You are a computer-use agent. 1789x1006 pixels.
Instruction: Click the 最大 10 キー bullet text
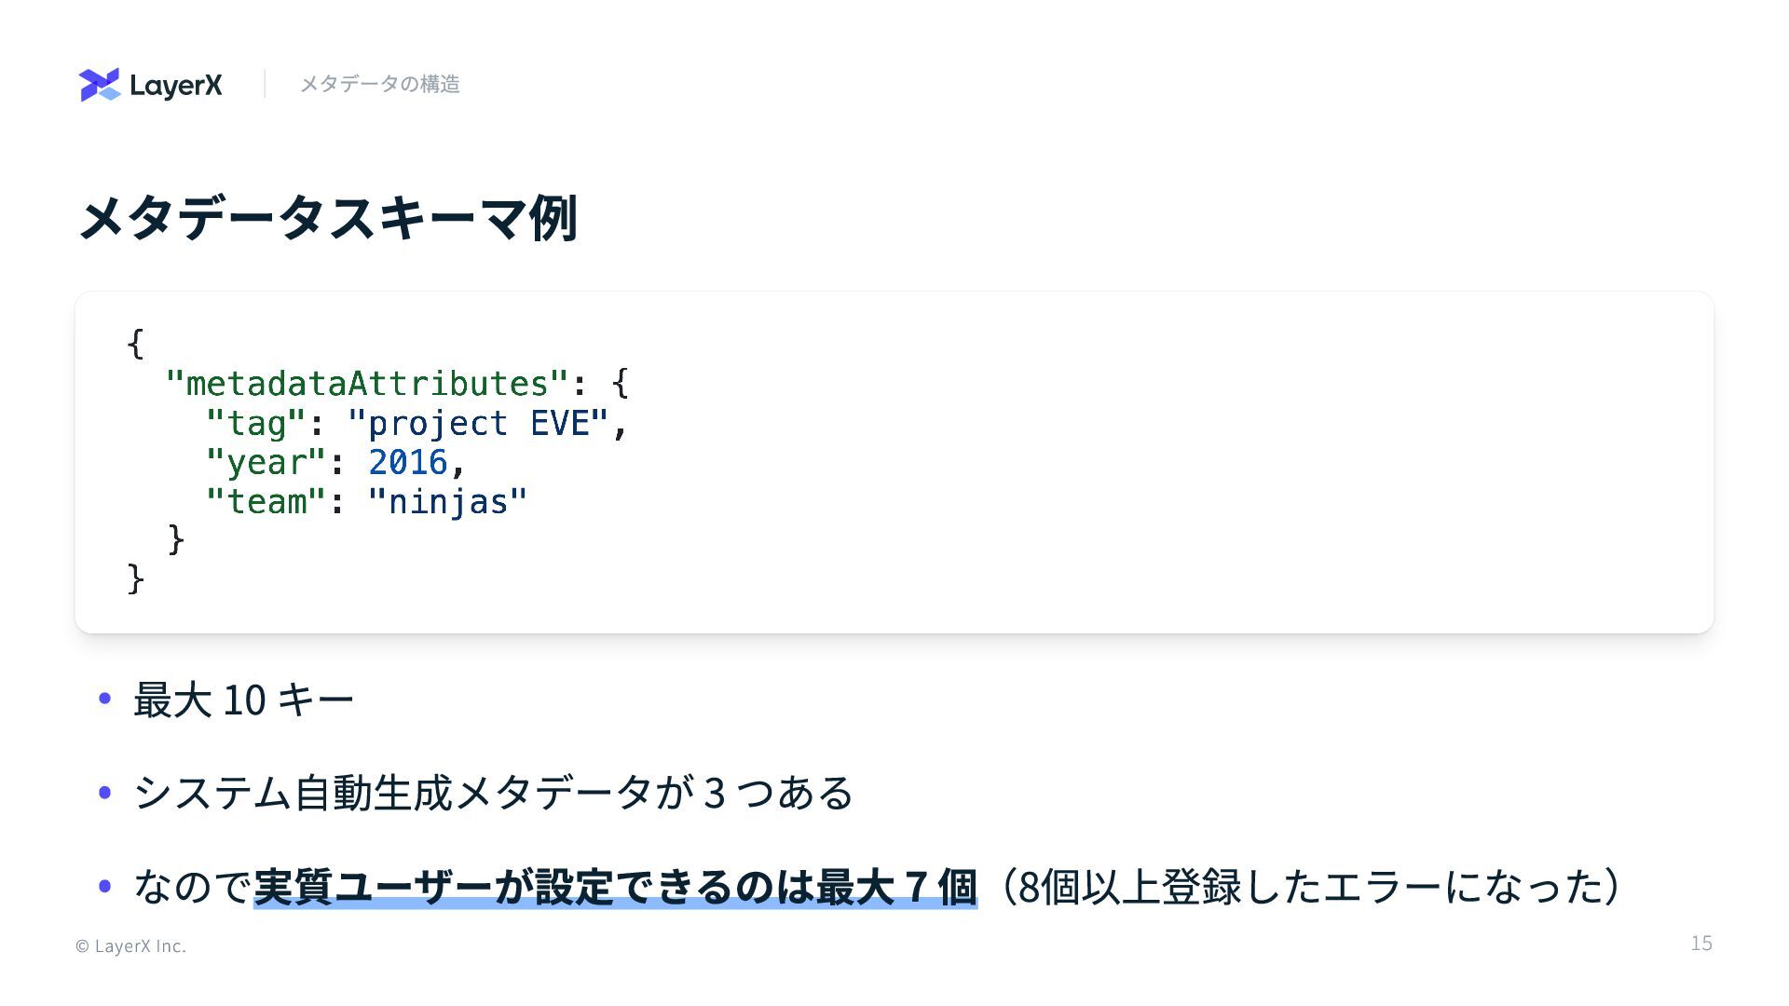(x=243, y=700)
